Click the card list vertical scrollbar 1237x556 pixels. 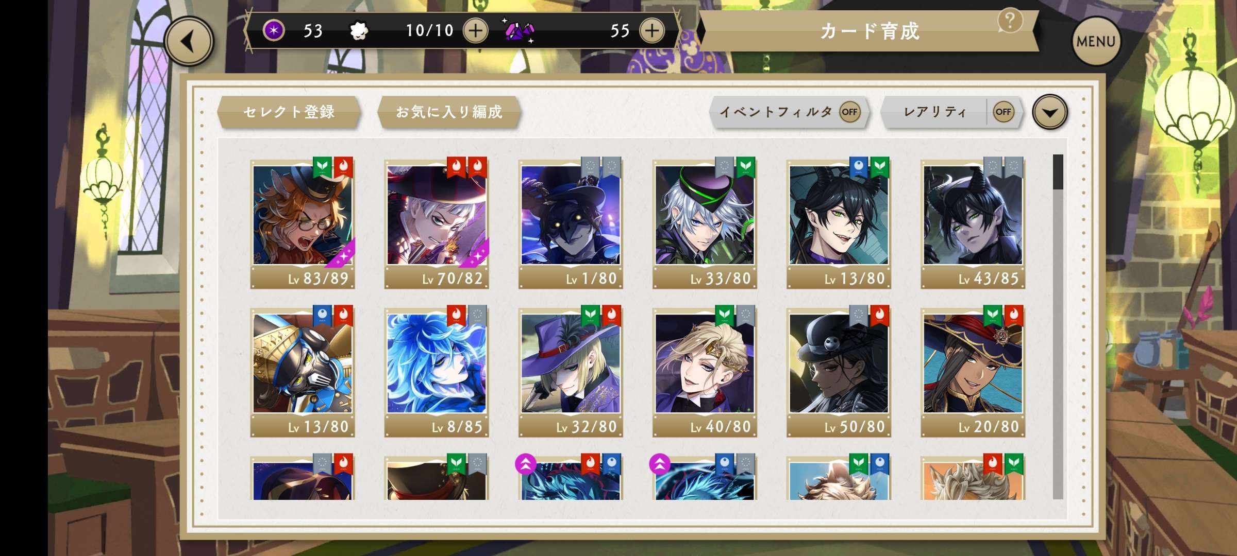(x=1058, y=327)
